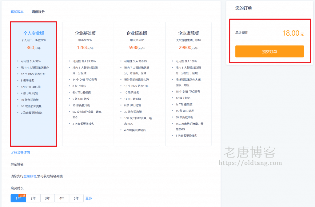
Task: Switch to the 套餐版本 tab
Action: [17, 11]
